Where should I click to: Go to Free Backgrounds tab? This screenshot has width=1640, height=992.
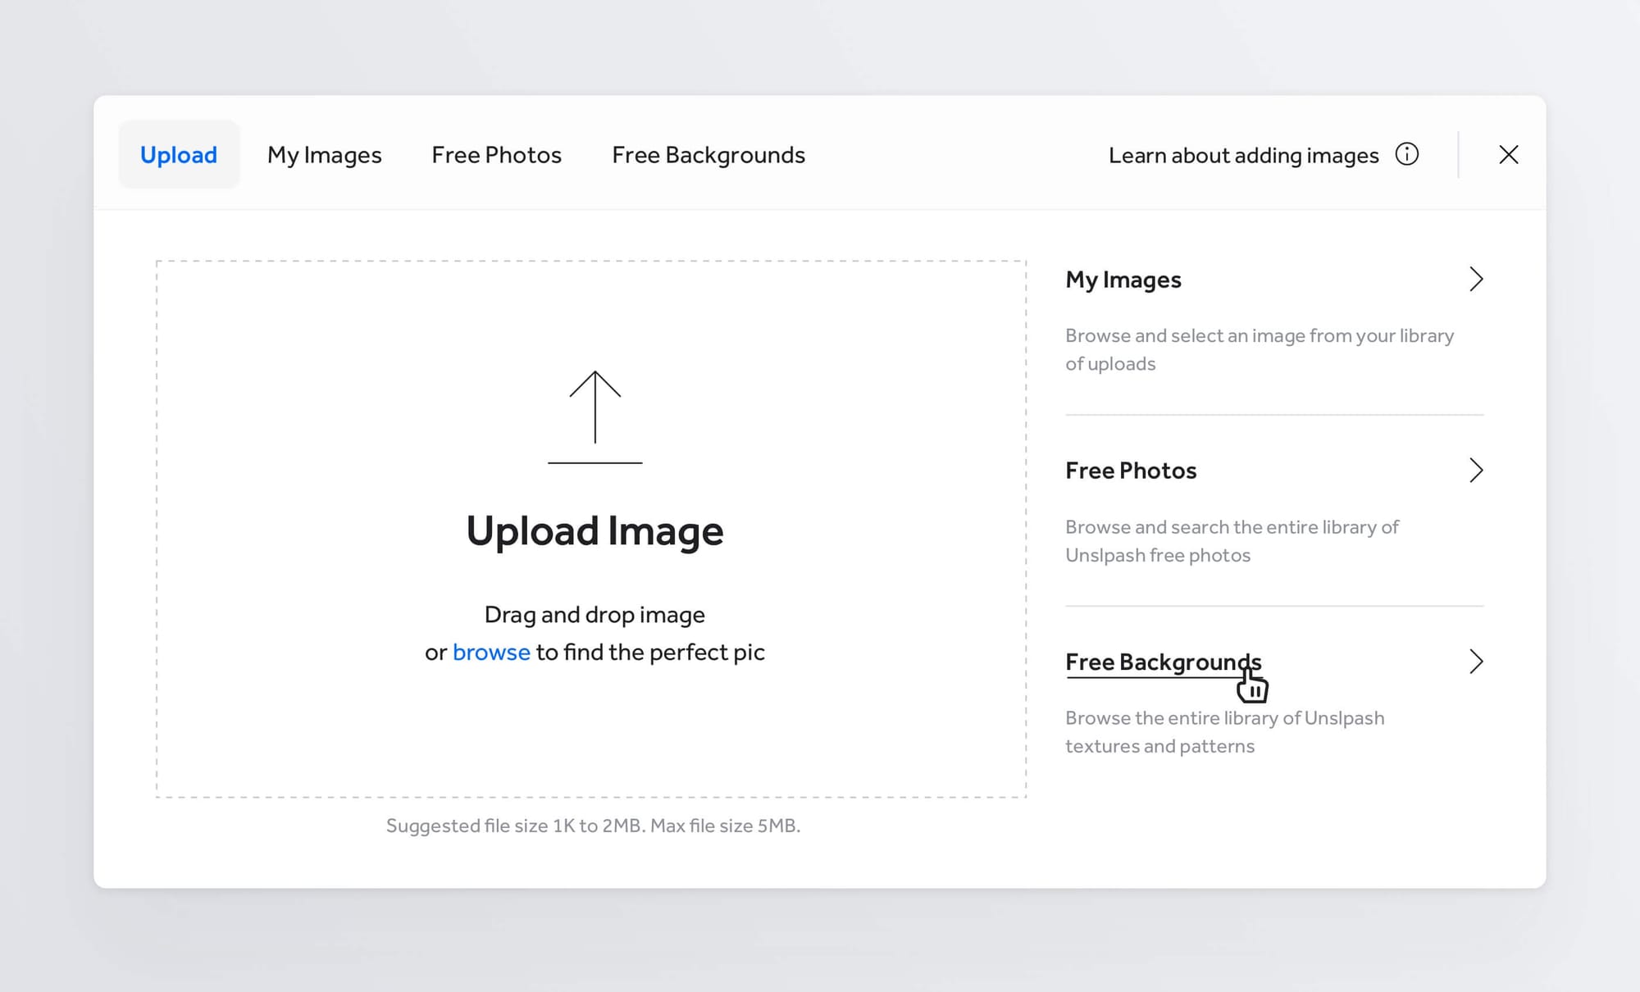tap(708, 155)
